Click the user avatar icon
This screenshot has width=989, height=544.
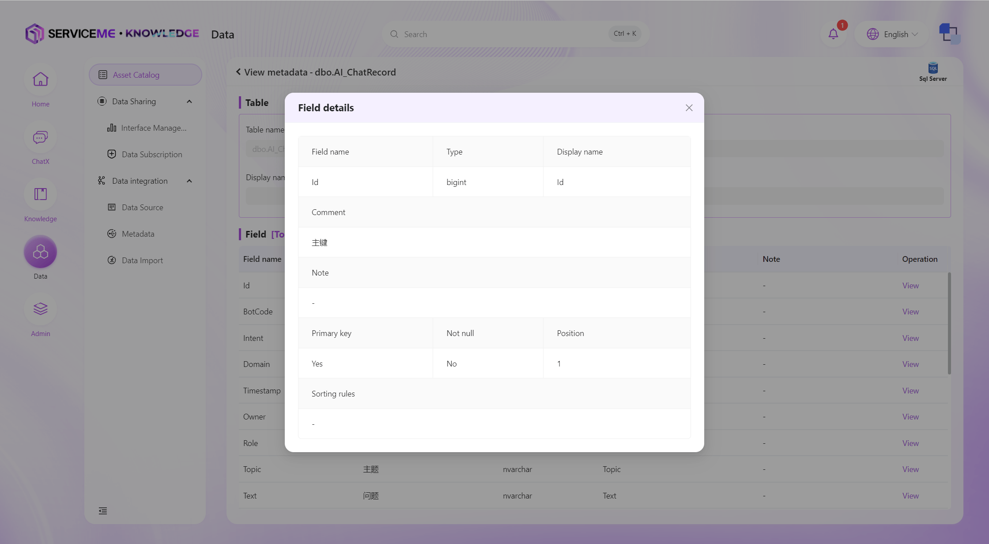pos(949,34)
